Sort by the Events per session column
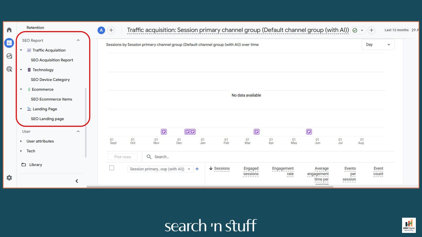 [349, 174]
